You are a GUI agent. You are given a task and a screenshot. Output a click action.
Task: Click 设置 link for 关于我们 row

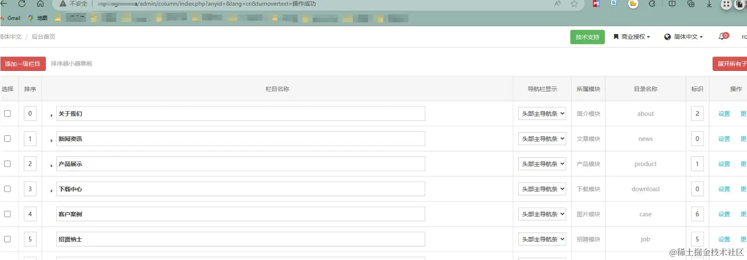pyautogui.click(x=724, y=113)
